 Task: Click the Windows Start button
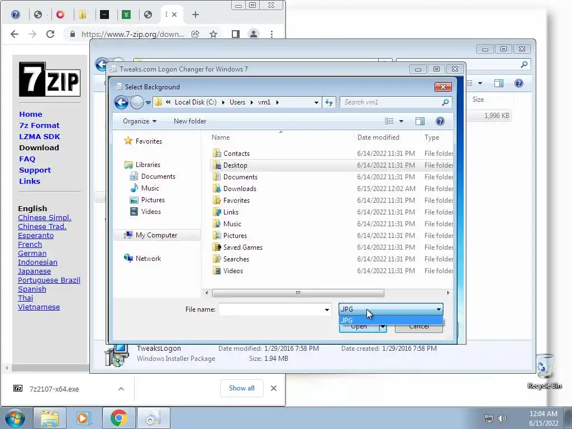15,418
